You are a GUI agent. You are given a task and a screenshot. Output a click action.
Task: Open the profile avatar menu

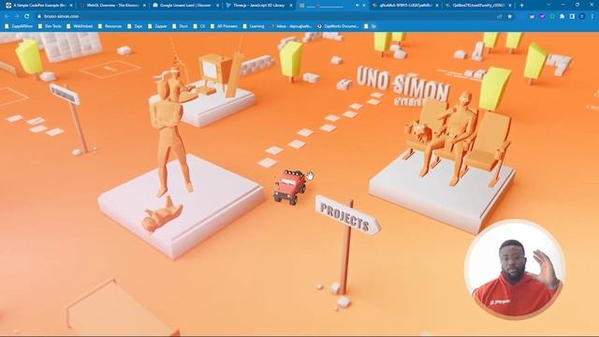(x=582, y=17)
